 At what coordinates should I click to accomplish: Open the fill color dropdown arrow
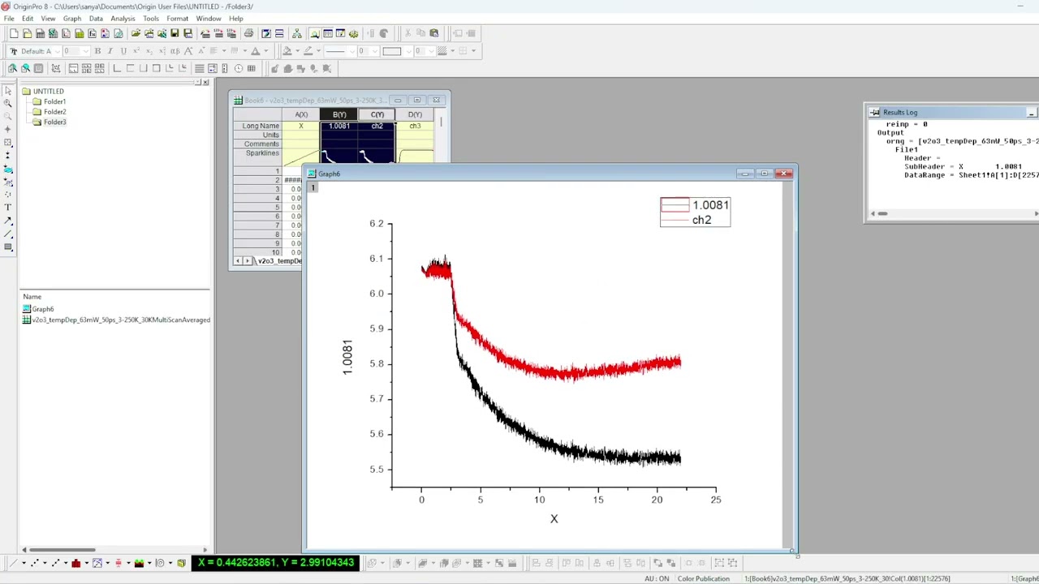(x=296, y=51)
